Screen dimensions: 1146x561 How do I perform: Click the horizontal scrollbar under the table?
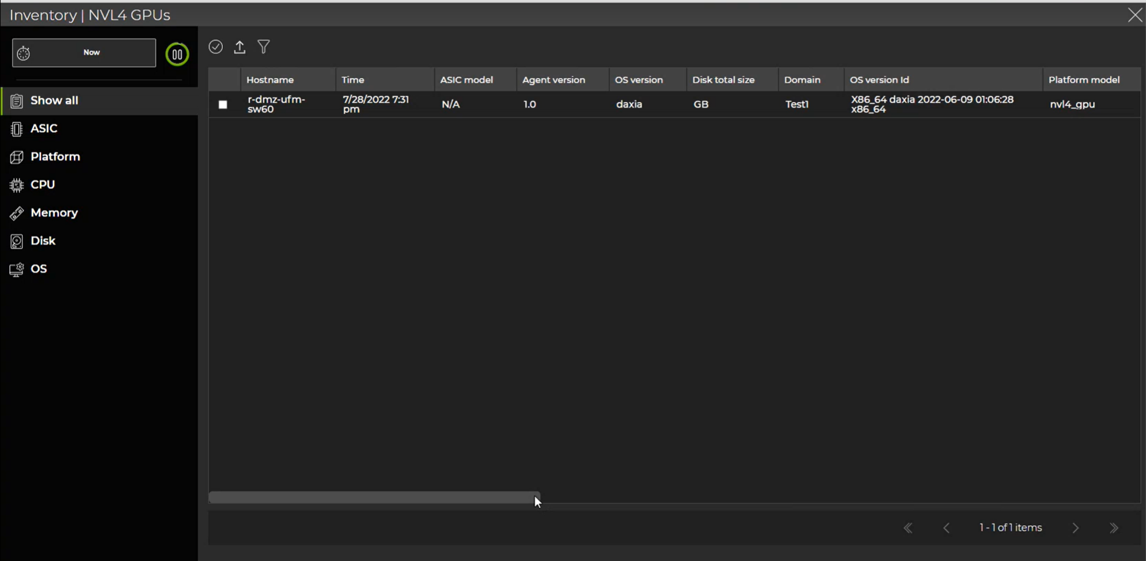[x=374, y=497]
